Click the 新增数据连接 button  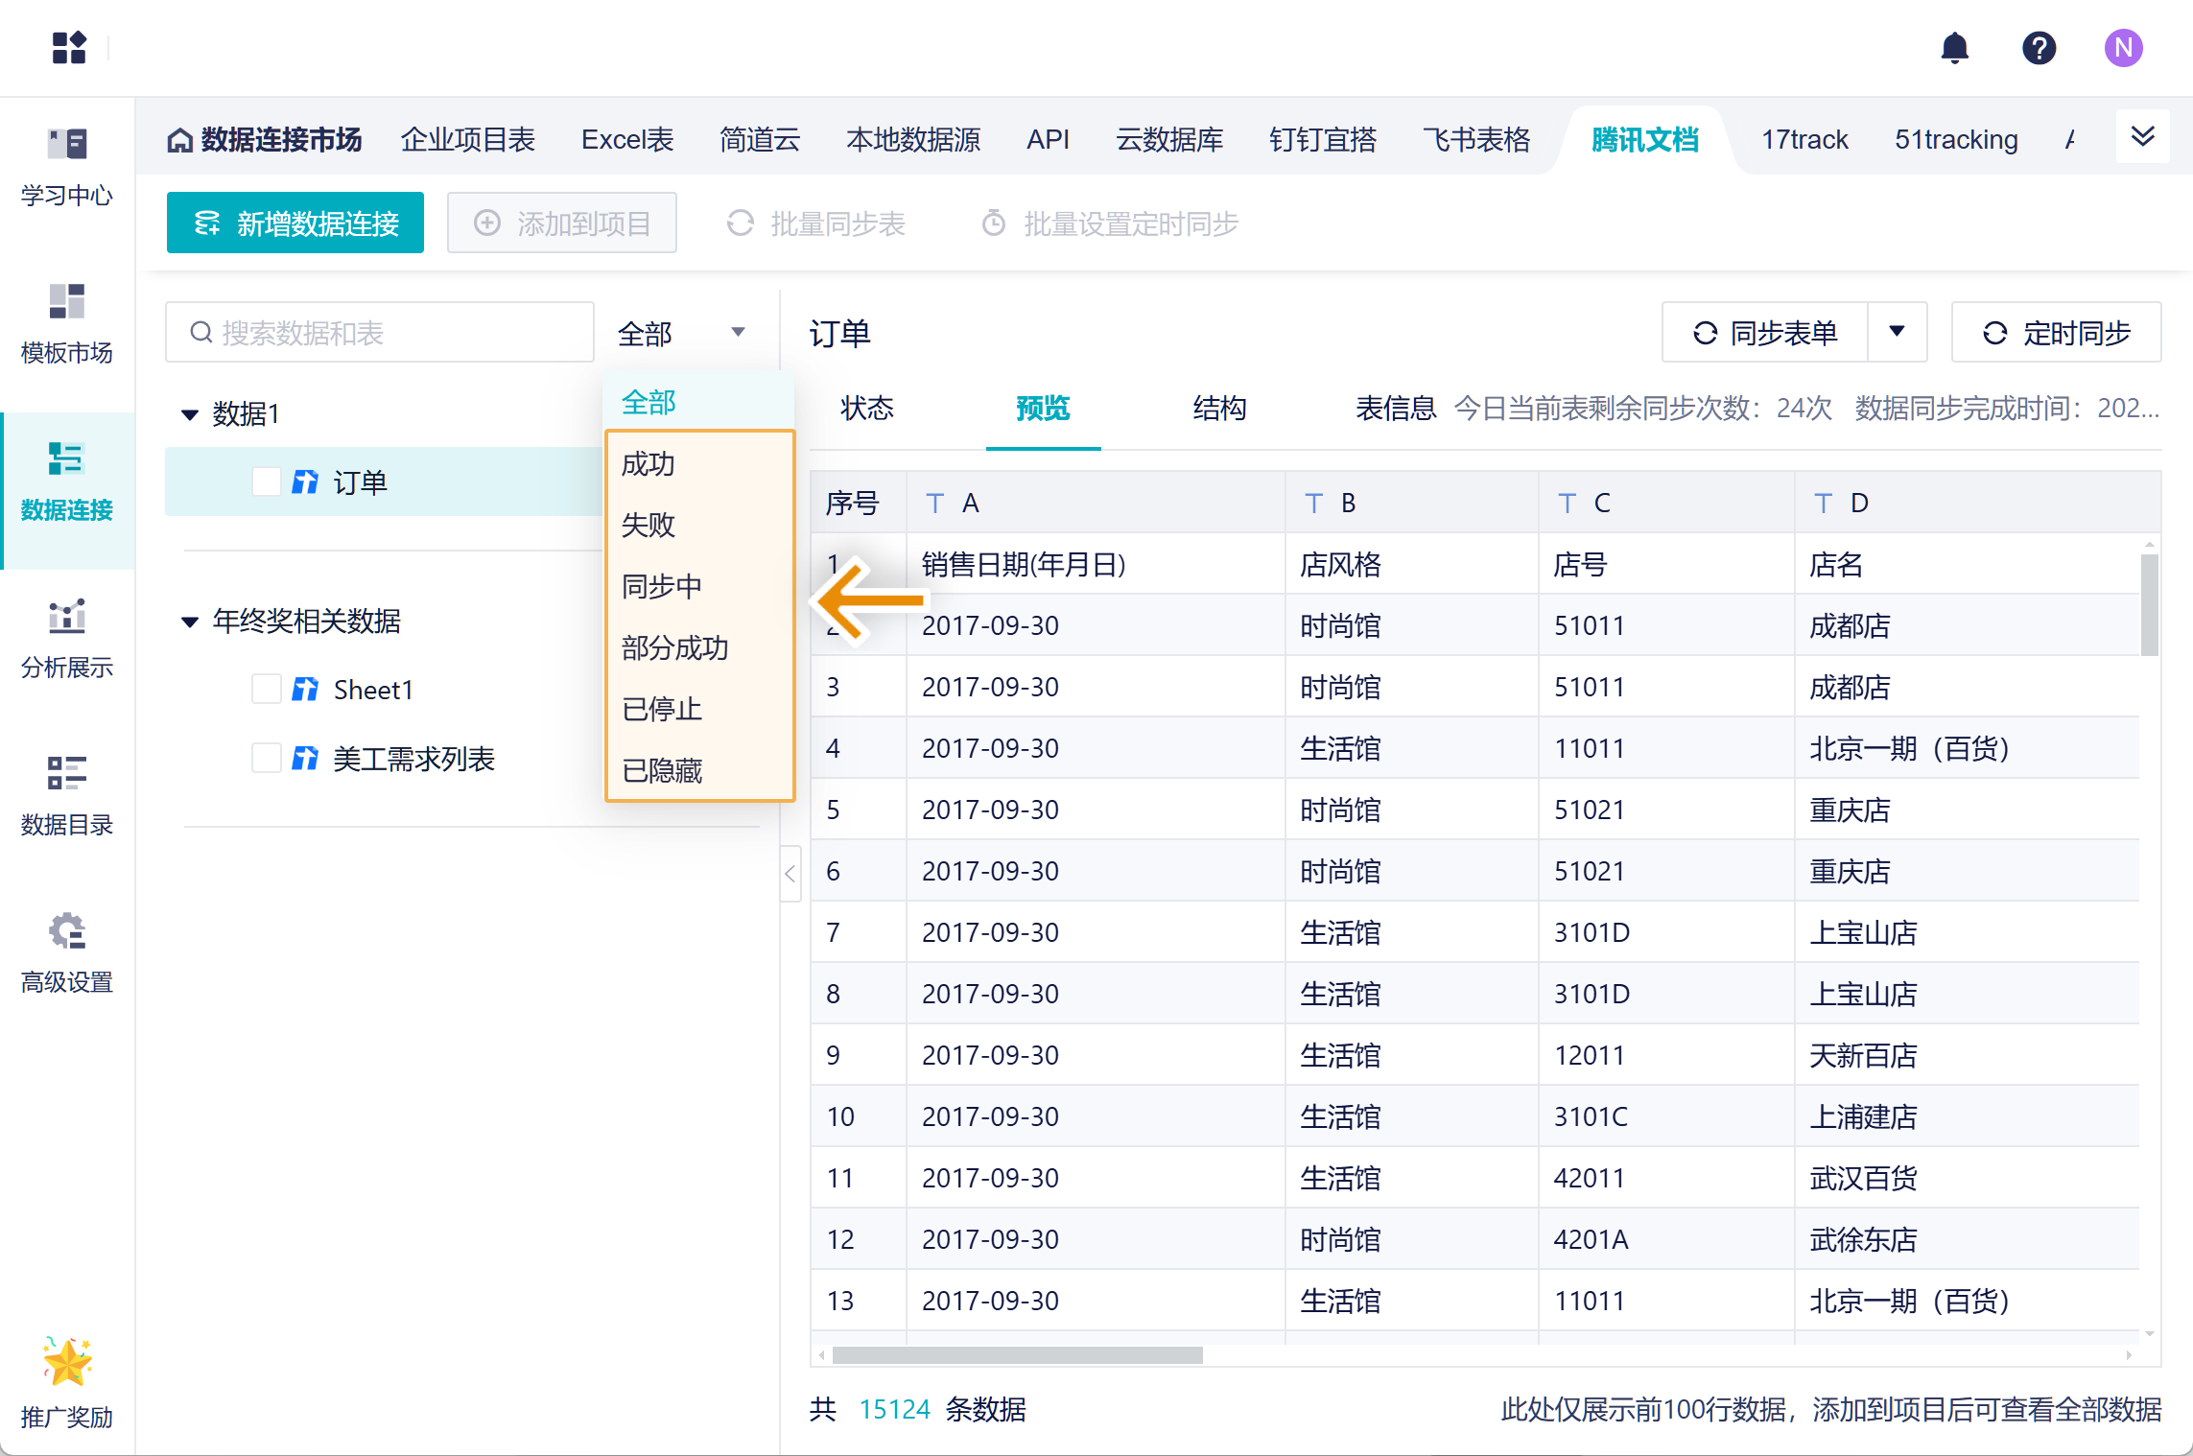(295, 223)
